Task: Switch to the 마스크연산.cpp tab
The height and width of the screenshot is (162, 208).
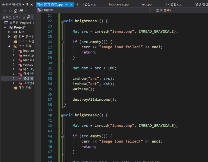Action: pos(86,4)
